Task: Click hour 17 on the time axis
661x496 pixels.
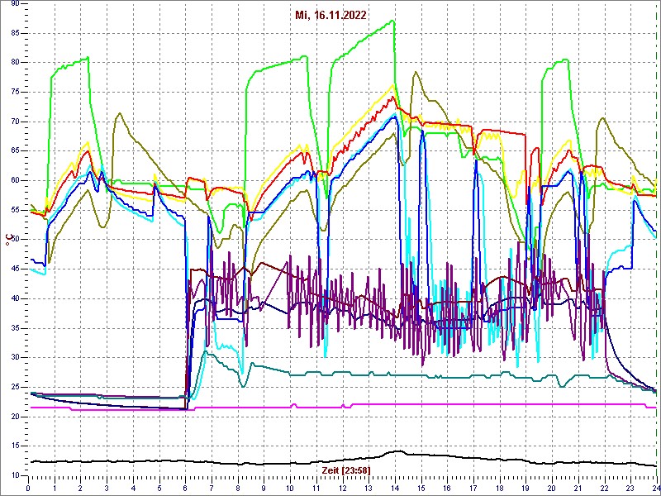Action: pos(473,489)
